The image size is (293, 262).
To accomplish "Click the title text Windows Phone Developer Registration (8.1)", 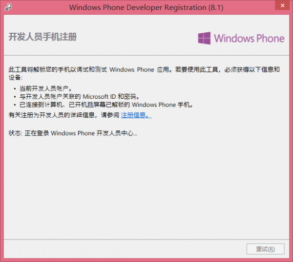I will tap(146, 7).
